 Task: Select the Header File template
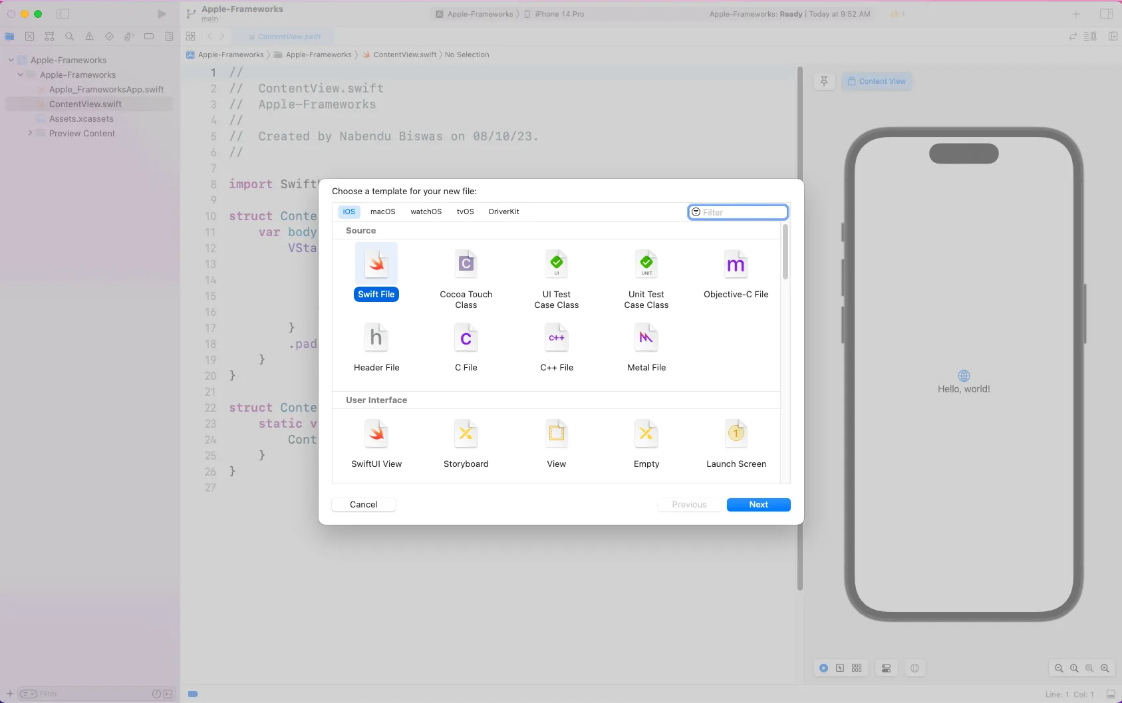(x=376, y=347)
